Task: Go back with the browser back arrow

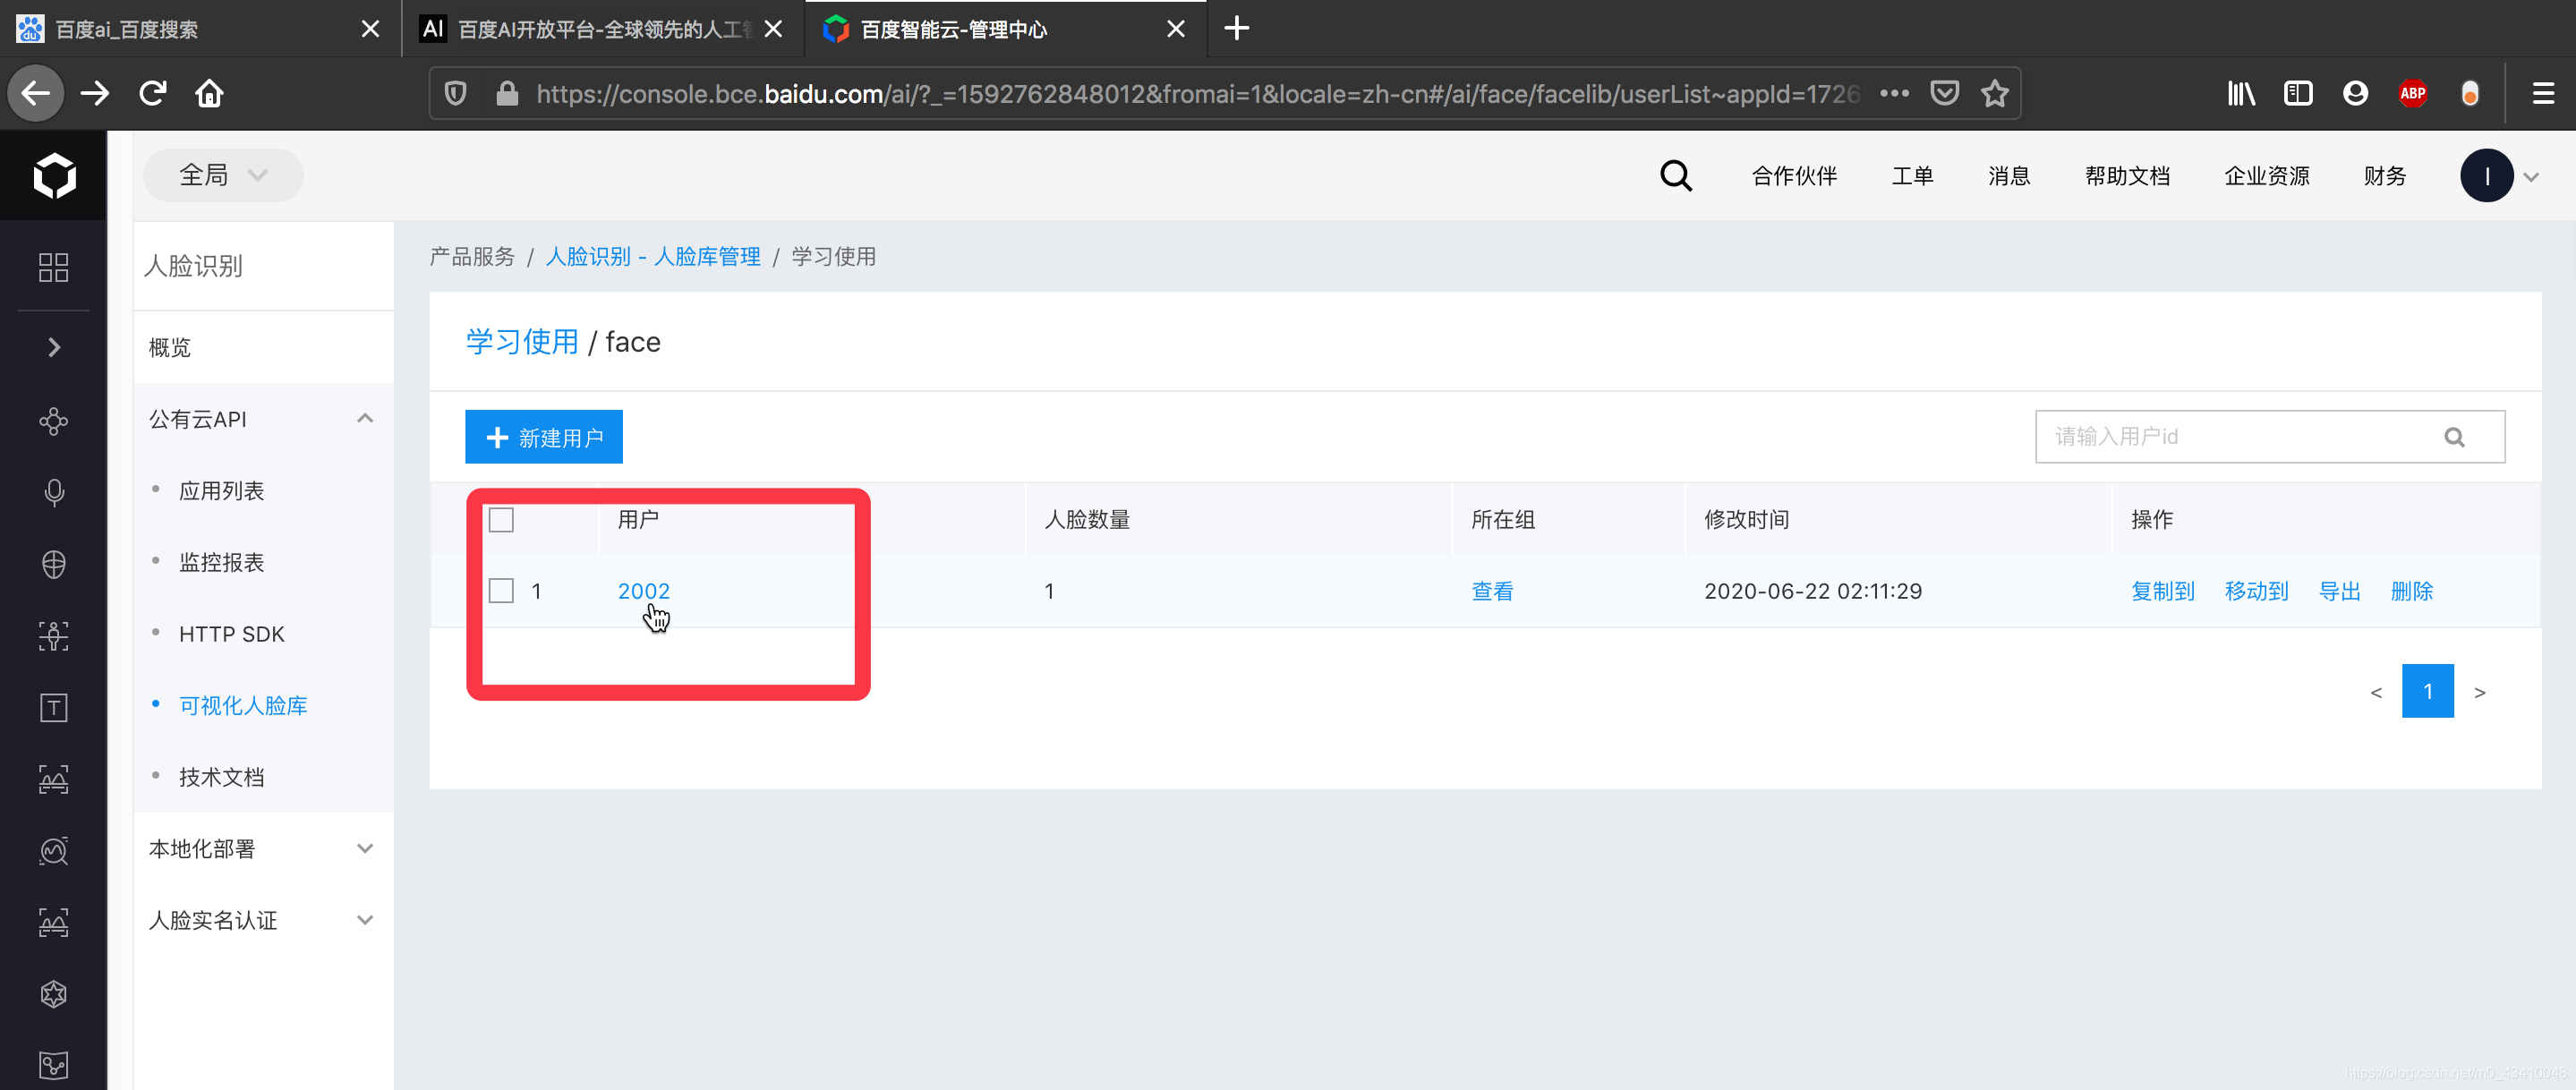Action: point(36,93)
